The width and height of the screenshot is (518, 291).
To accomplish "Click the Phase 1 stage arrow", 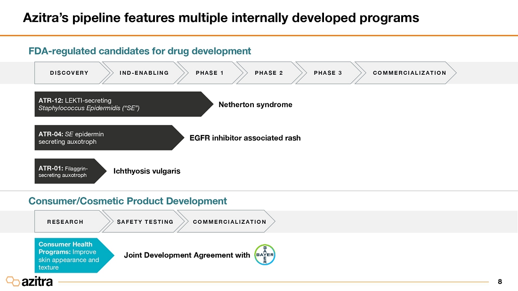I will (x=210, y=73).
